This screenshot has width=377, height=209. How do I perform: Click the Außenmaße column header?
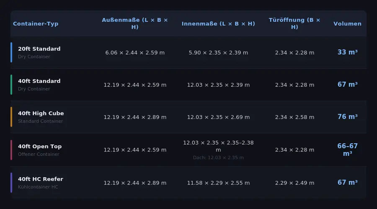click(135, 23)
